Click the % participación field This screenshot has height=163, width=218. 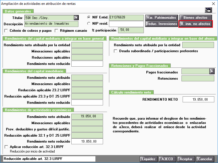point(131,30)
